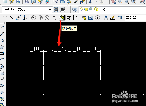The height and width of the screenshot is (106, 146).
Task: Click the Quick Leader tool
Action: [84, 18]
